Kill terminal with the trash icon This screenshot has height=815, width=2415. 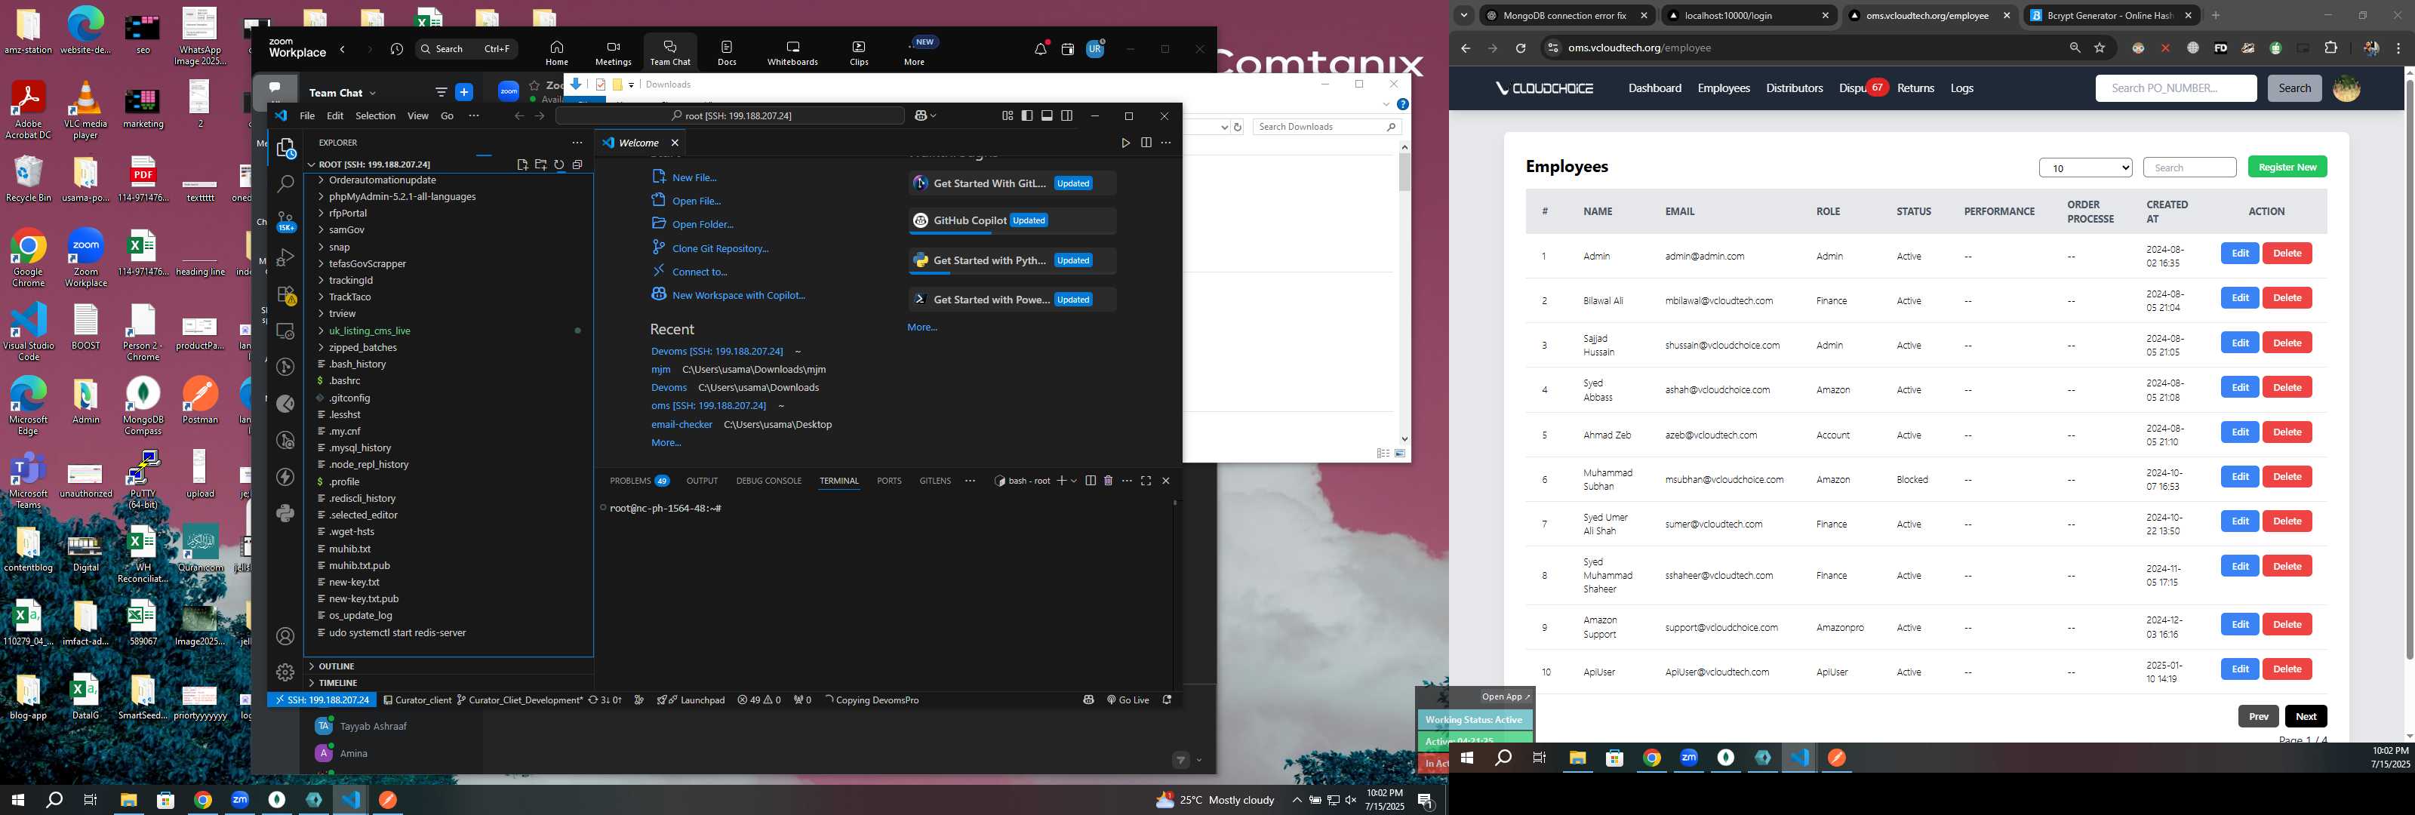coord(1108,480)
